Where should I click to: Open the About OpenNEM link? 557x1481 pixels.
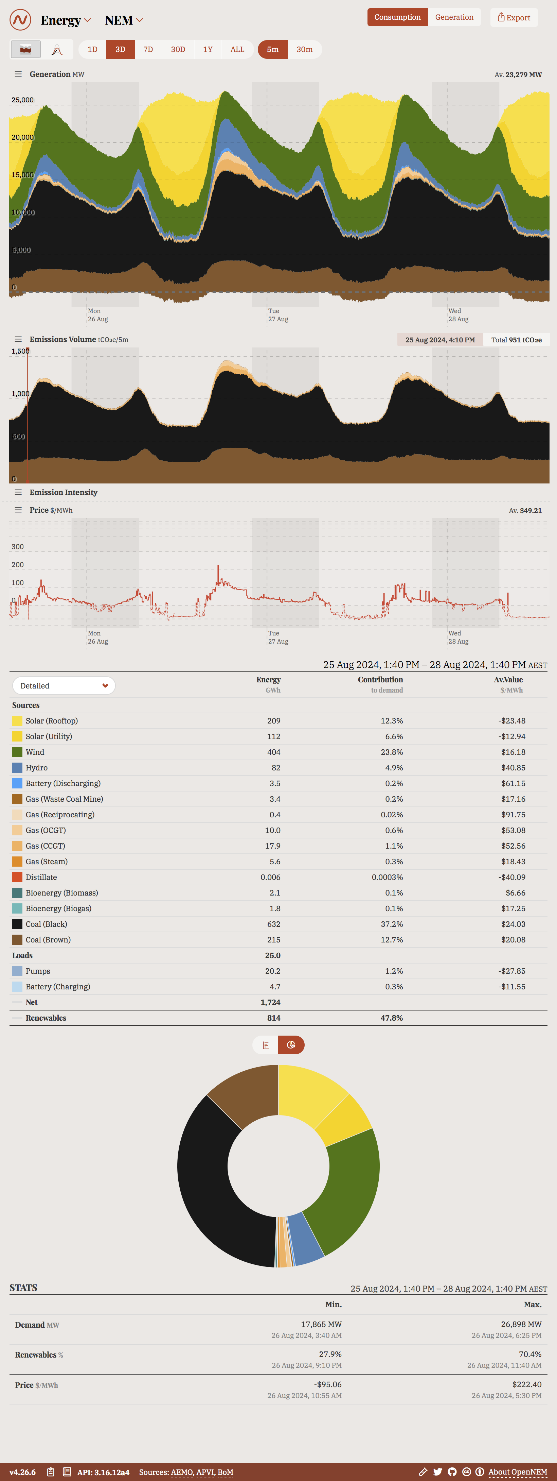coord(517,1472)
